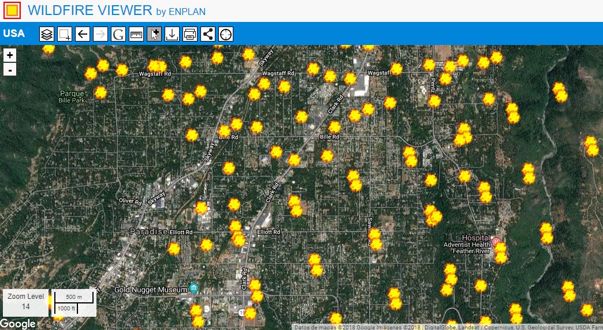Print the current map view
This screenshot has width=603, height=330.
coord(190,34)
